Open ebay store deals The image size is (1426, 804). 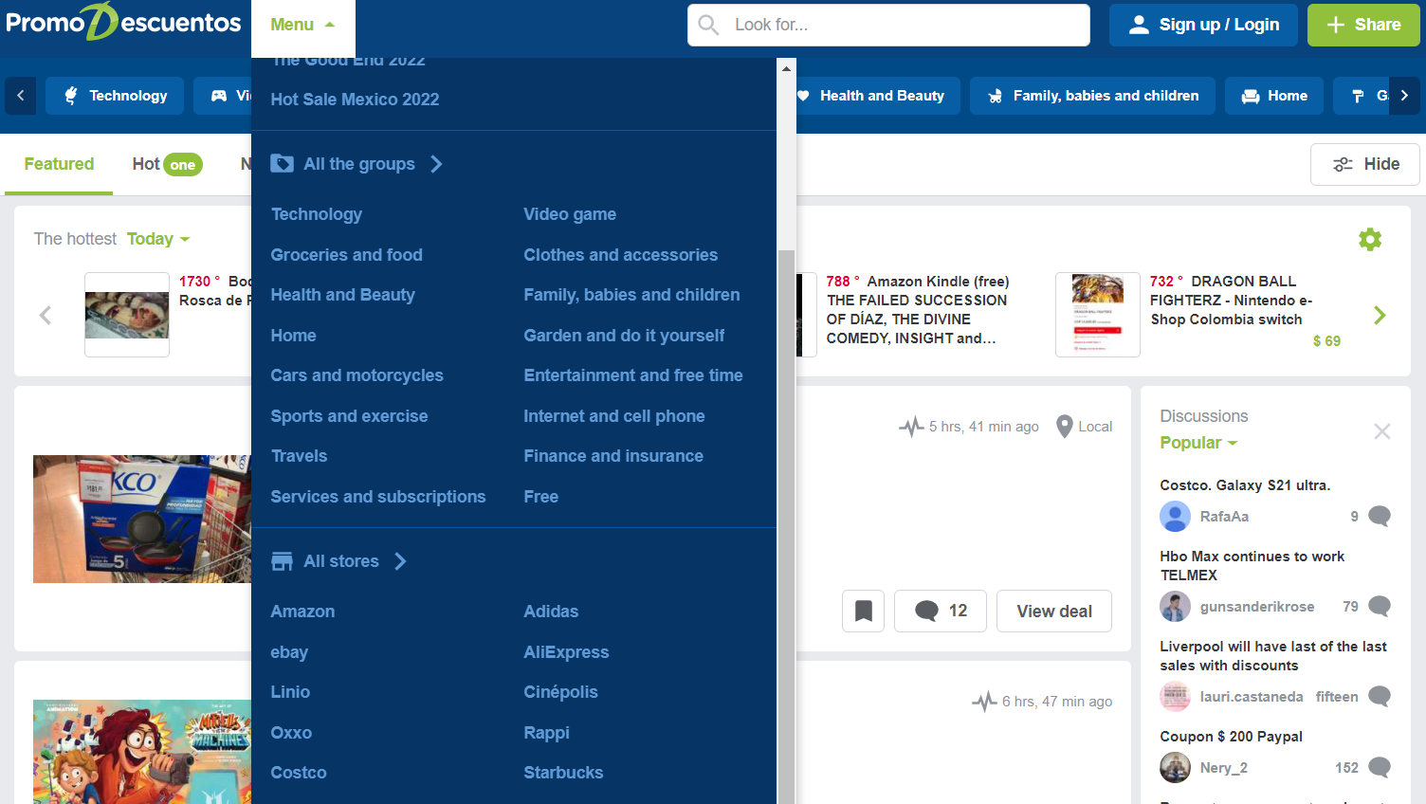(289, 652)
